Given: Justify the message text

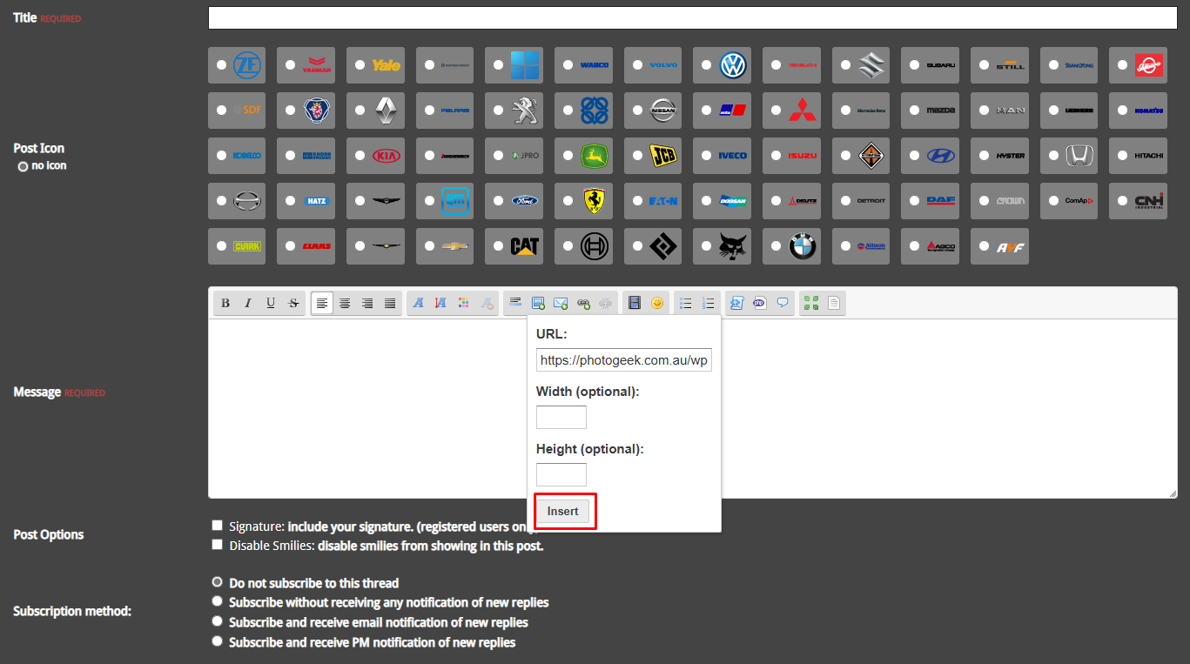Looking at the screenshot, I should coord(390,303).
